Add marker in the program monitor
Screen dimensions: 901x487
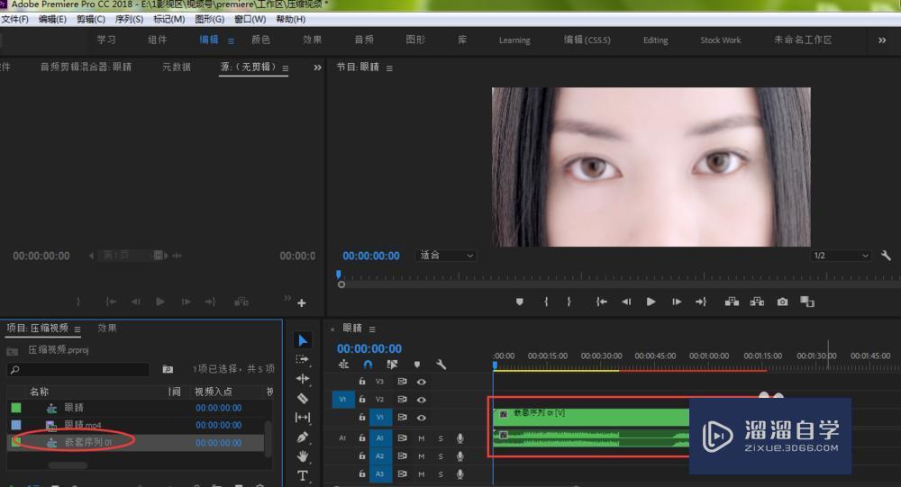pyautogui.click(x=520, y=302)
